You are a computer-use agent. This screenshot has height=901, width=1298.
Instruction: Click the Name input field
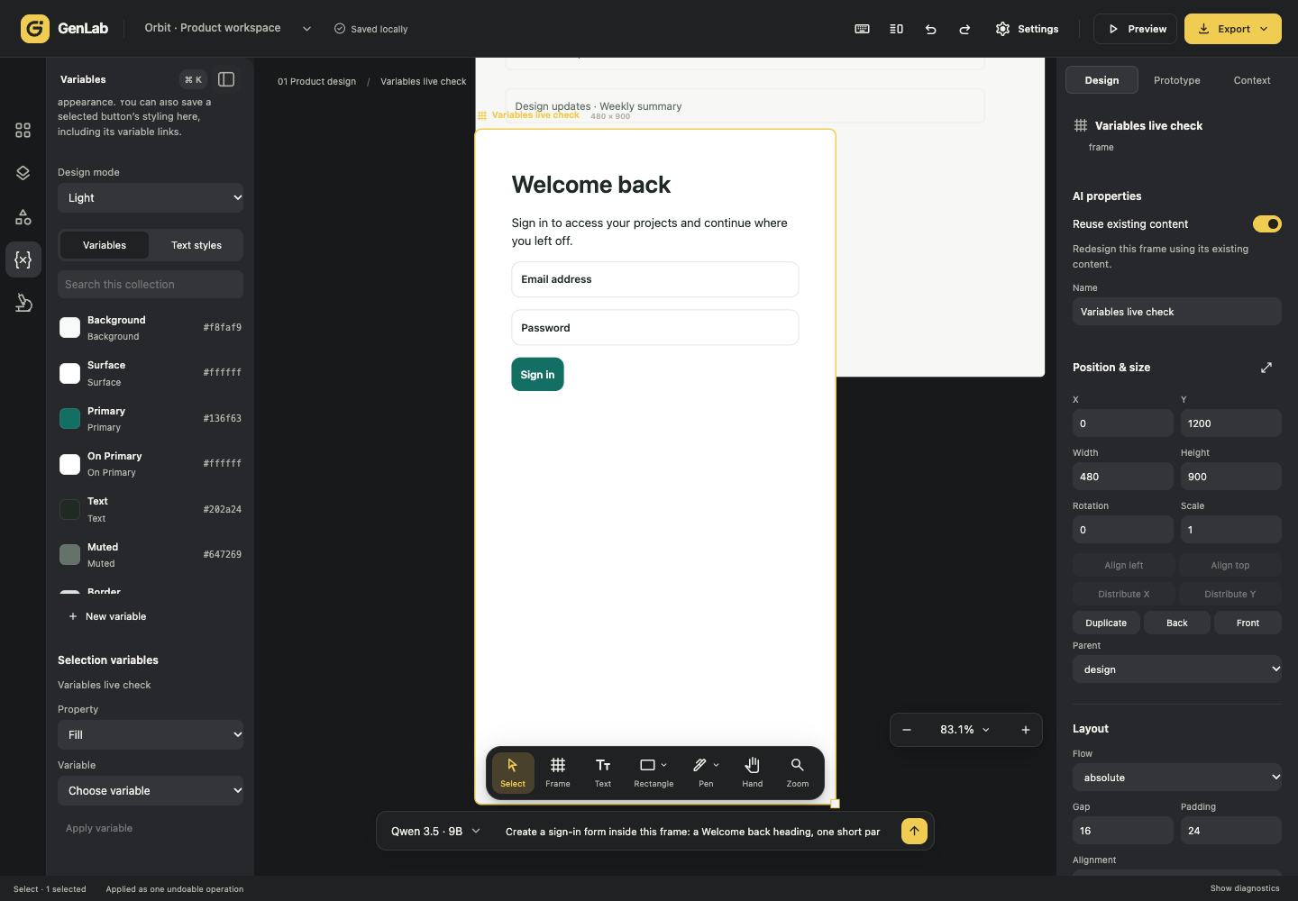(x=1177, y=312)
